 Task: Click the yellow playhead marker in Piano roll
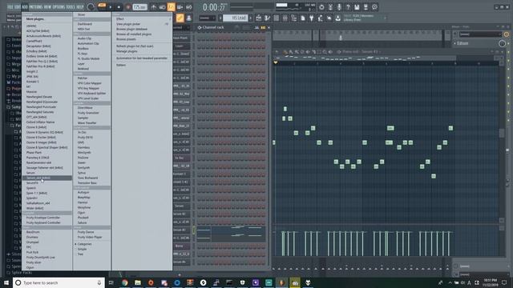point(276,62)
